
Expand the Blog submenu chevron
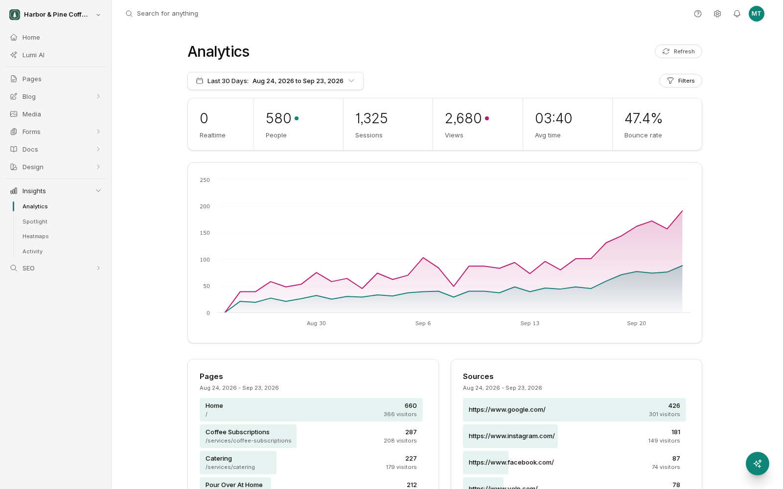[x=98, y=96]
